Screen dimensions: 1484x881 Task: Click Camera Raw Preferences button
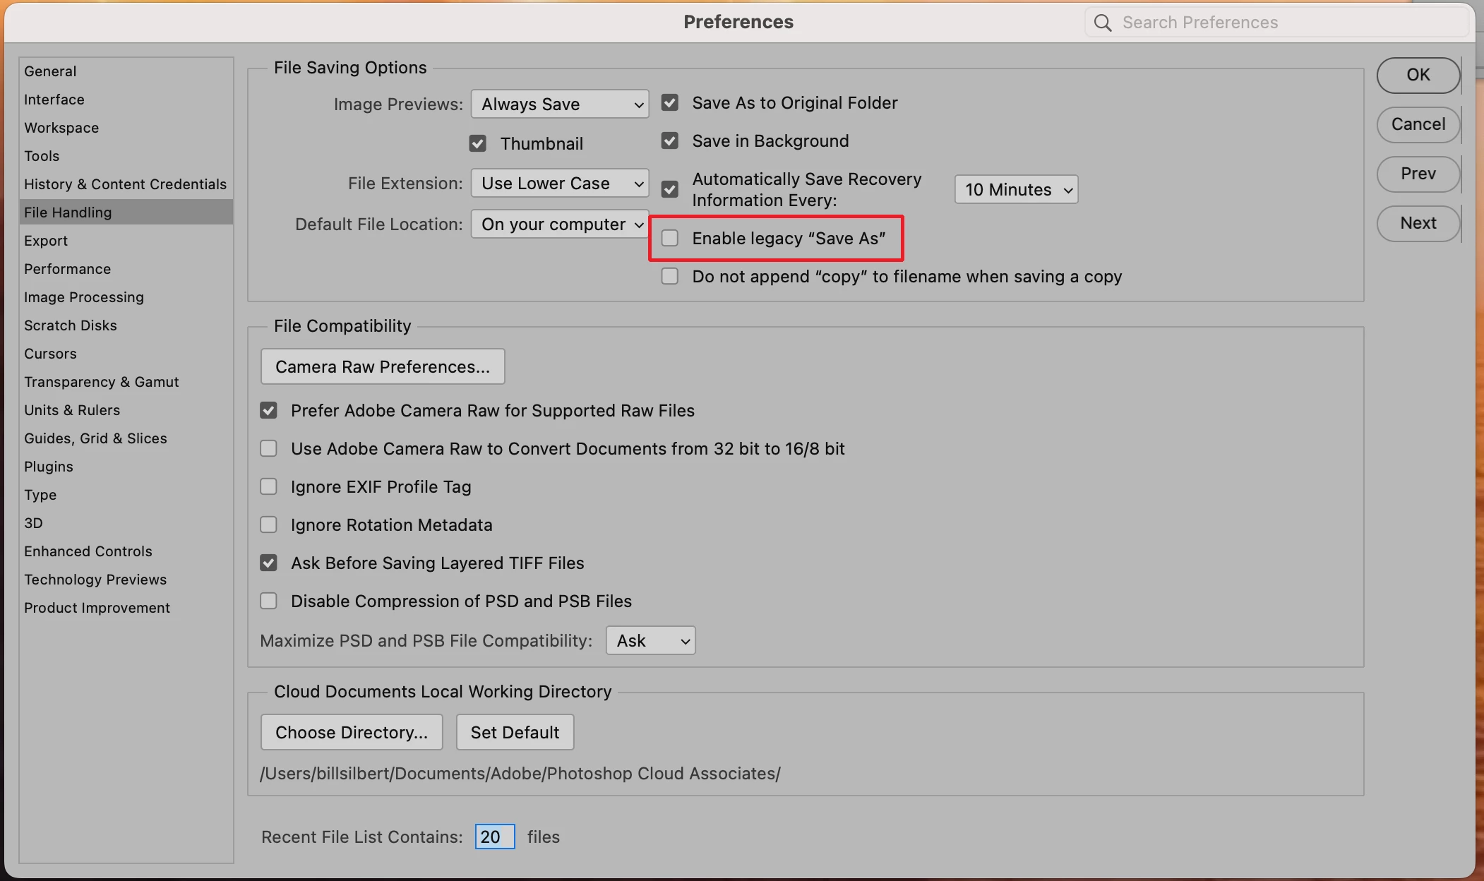383,367
